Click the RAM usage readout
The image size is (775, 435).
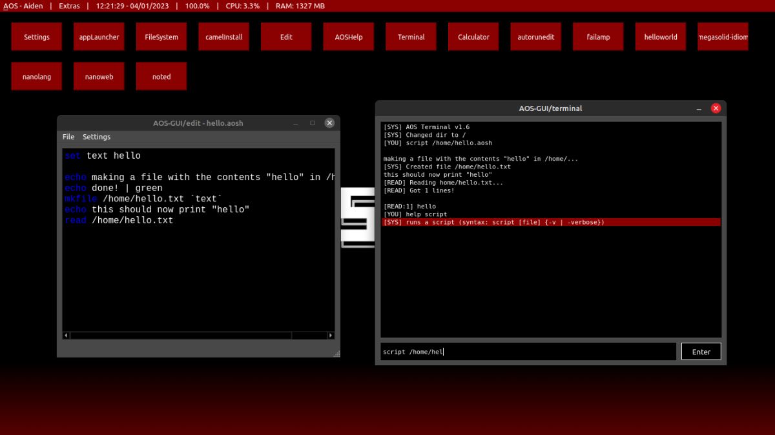(x=300, y=6)
